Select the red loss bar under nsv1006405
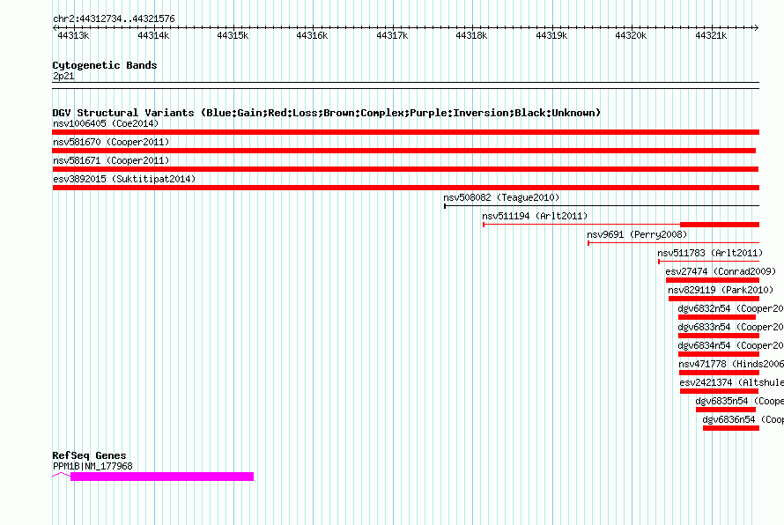The width and height of the screenshot is (784, 525). click(405, 132)
